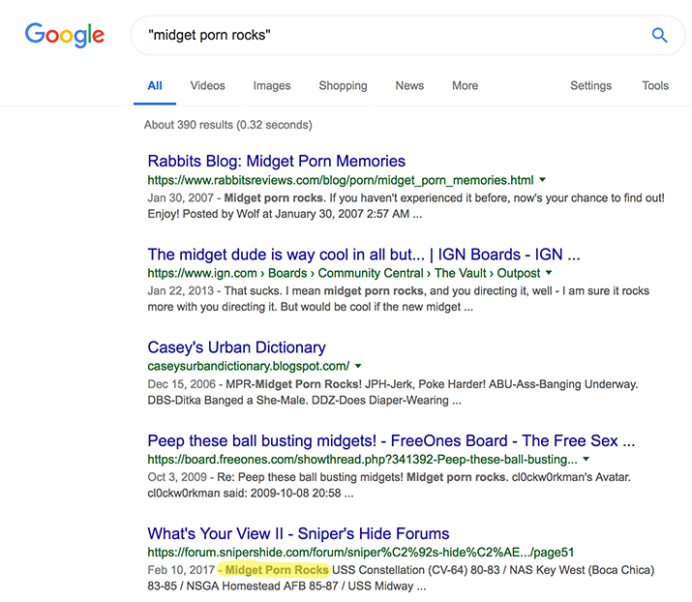Viewport: 692px width, 602px height.
Task: Expand dropdown arrow beside caseysurbandictionary.blogspot.com
Action: pyautogui.click(x=358, y=366)
